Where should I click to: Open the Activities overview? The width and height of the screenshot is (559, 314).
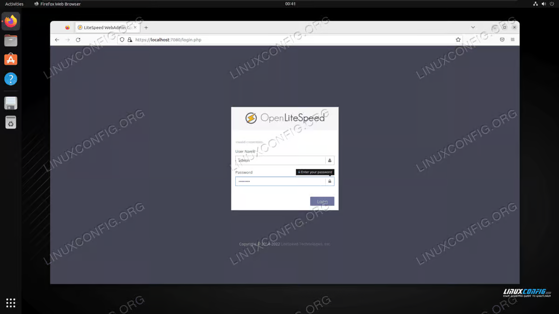tap(14, 4)
